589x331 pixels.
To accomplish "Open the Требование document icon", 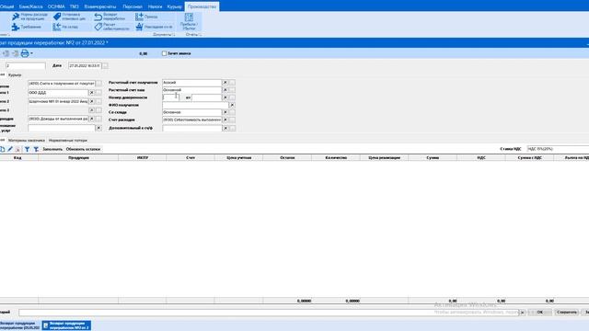I will pyautogui.click(x=16, y=27).
